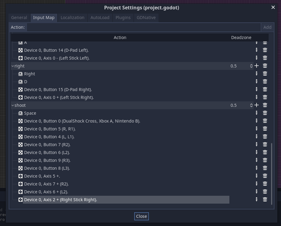Image resolution: width=281 pixels, height=226 pixels.
Task: Adjust the right deadzone stepper arrows
Action: coord(251,66)
